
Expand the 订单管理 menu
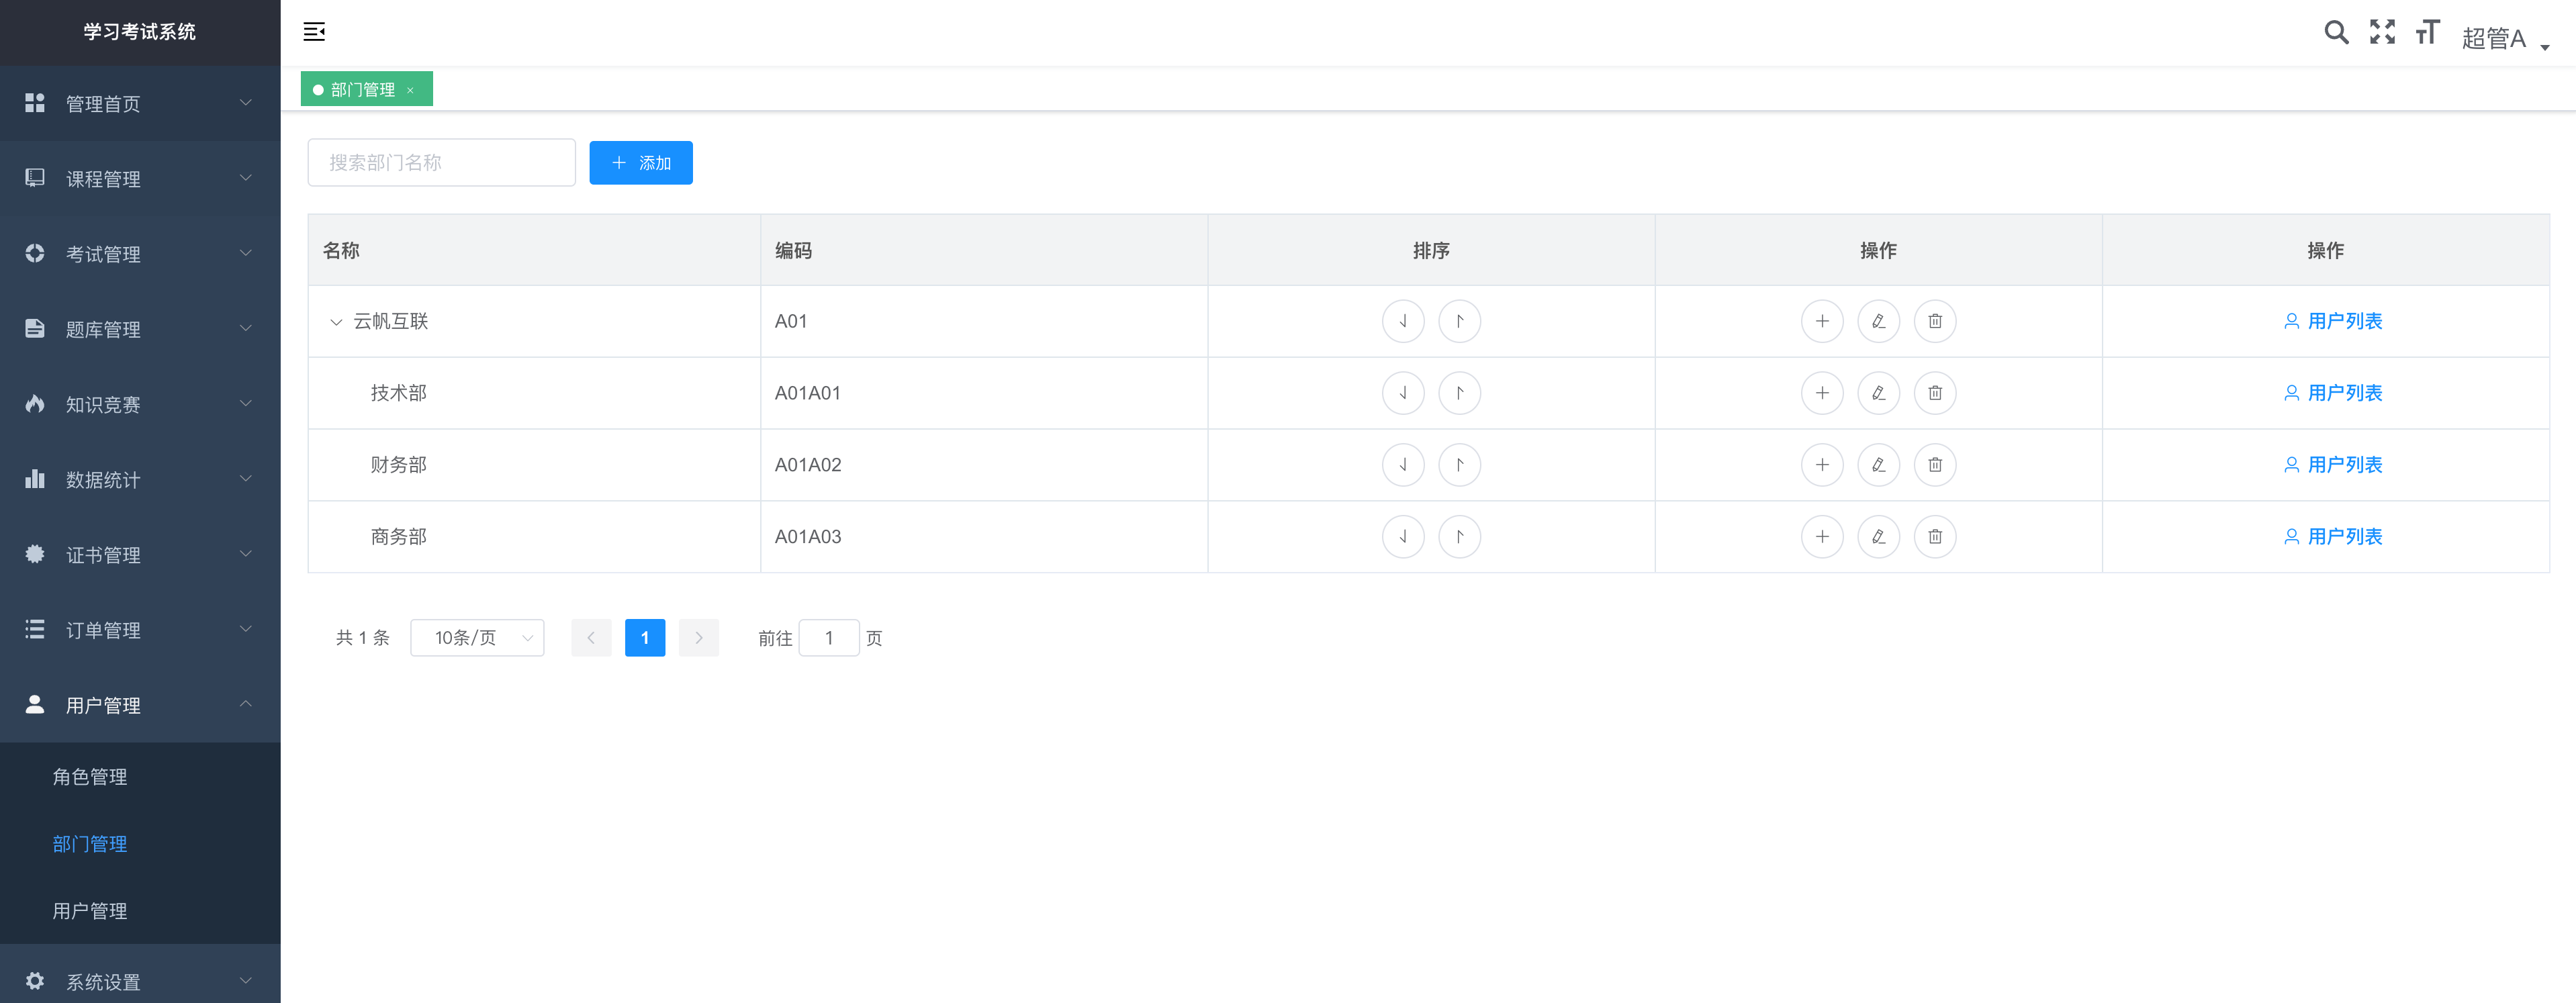pos(140,630)
